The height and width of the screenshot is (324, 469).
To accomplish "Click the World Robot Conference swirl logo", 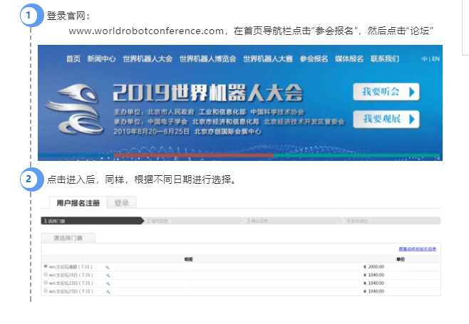I will pyautogui.click(x=74, y=109).
